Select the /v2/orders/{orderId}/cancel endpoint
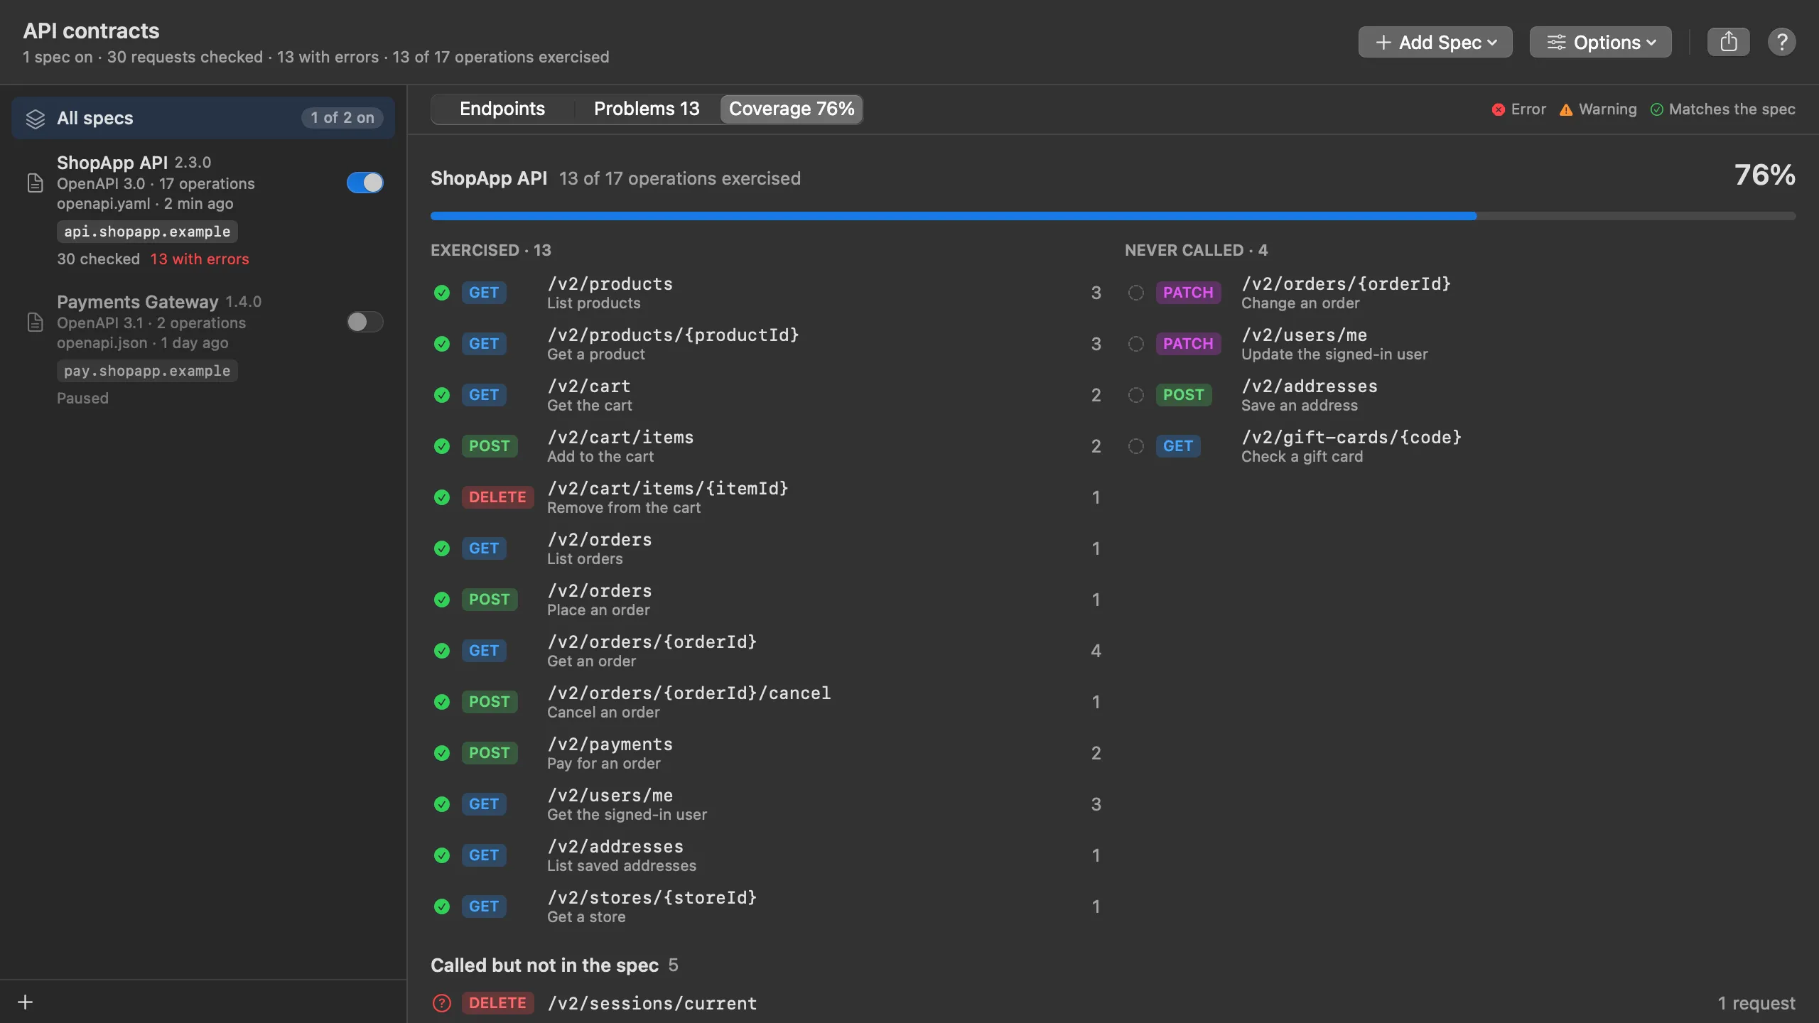Screen dimensions: 1819x1023 coord(767,702)
